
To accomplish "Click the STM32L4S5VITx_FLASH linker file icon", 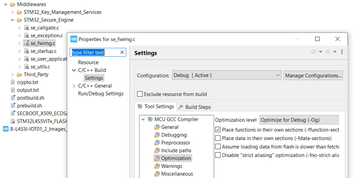I will coord(13,121).
